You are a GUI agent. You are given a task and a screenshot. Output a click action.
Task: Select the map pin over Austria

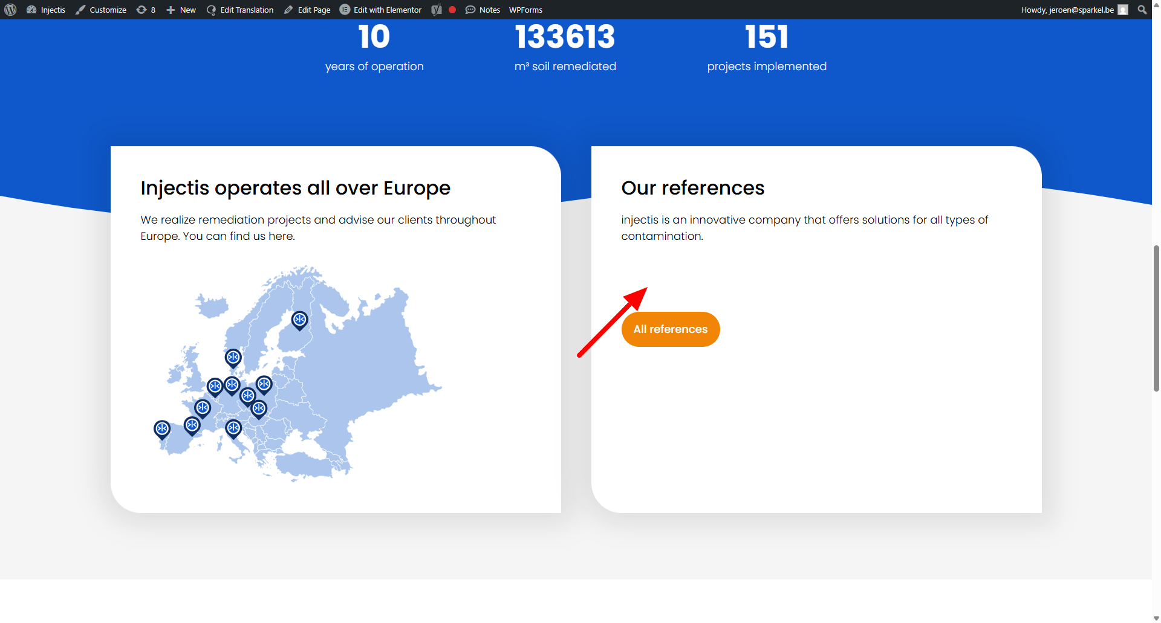click(x=259, y=409)
